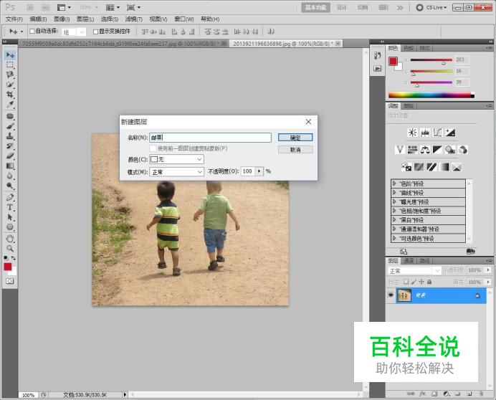Open the 颜色(C) dropdown in dialog
The image size is (496, 400).
[176, 159]
